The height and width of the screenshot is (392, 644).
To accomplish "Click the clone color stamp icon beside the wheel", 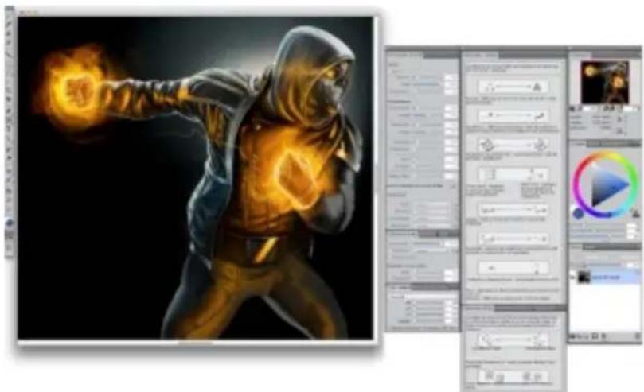I will point(636,213).
